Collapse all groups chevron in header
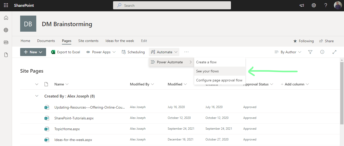Viewport: 344px width, 146px height. 37,84
